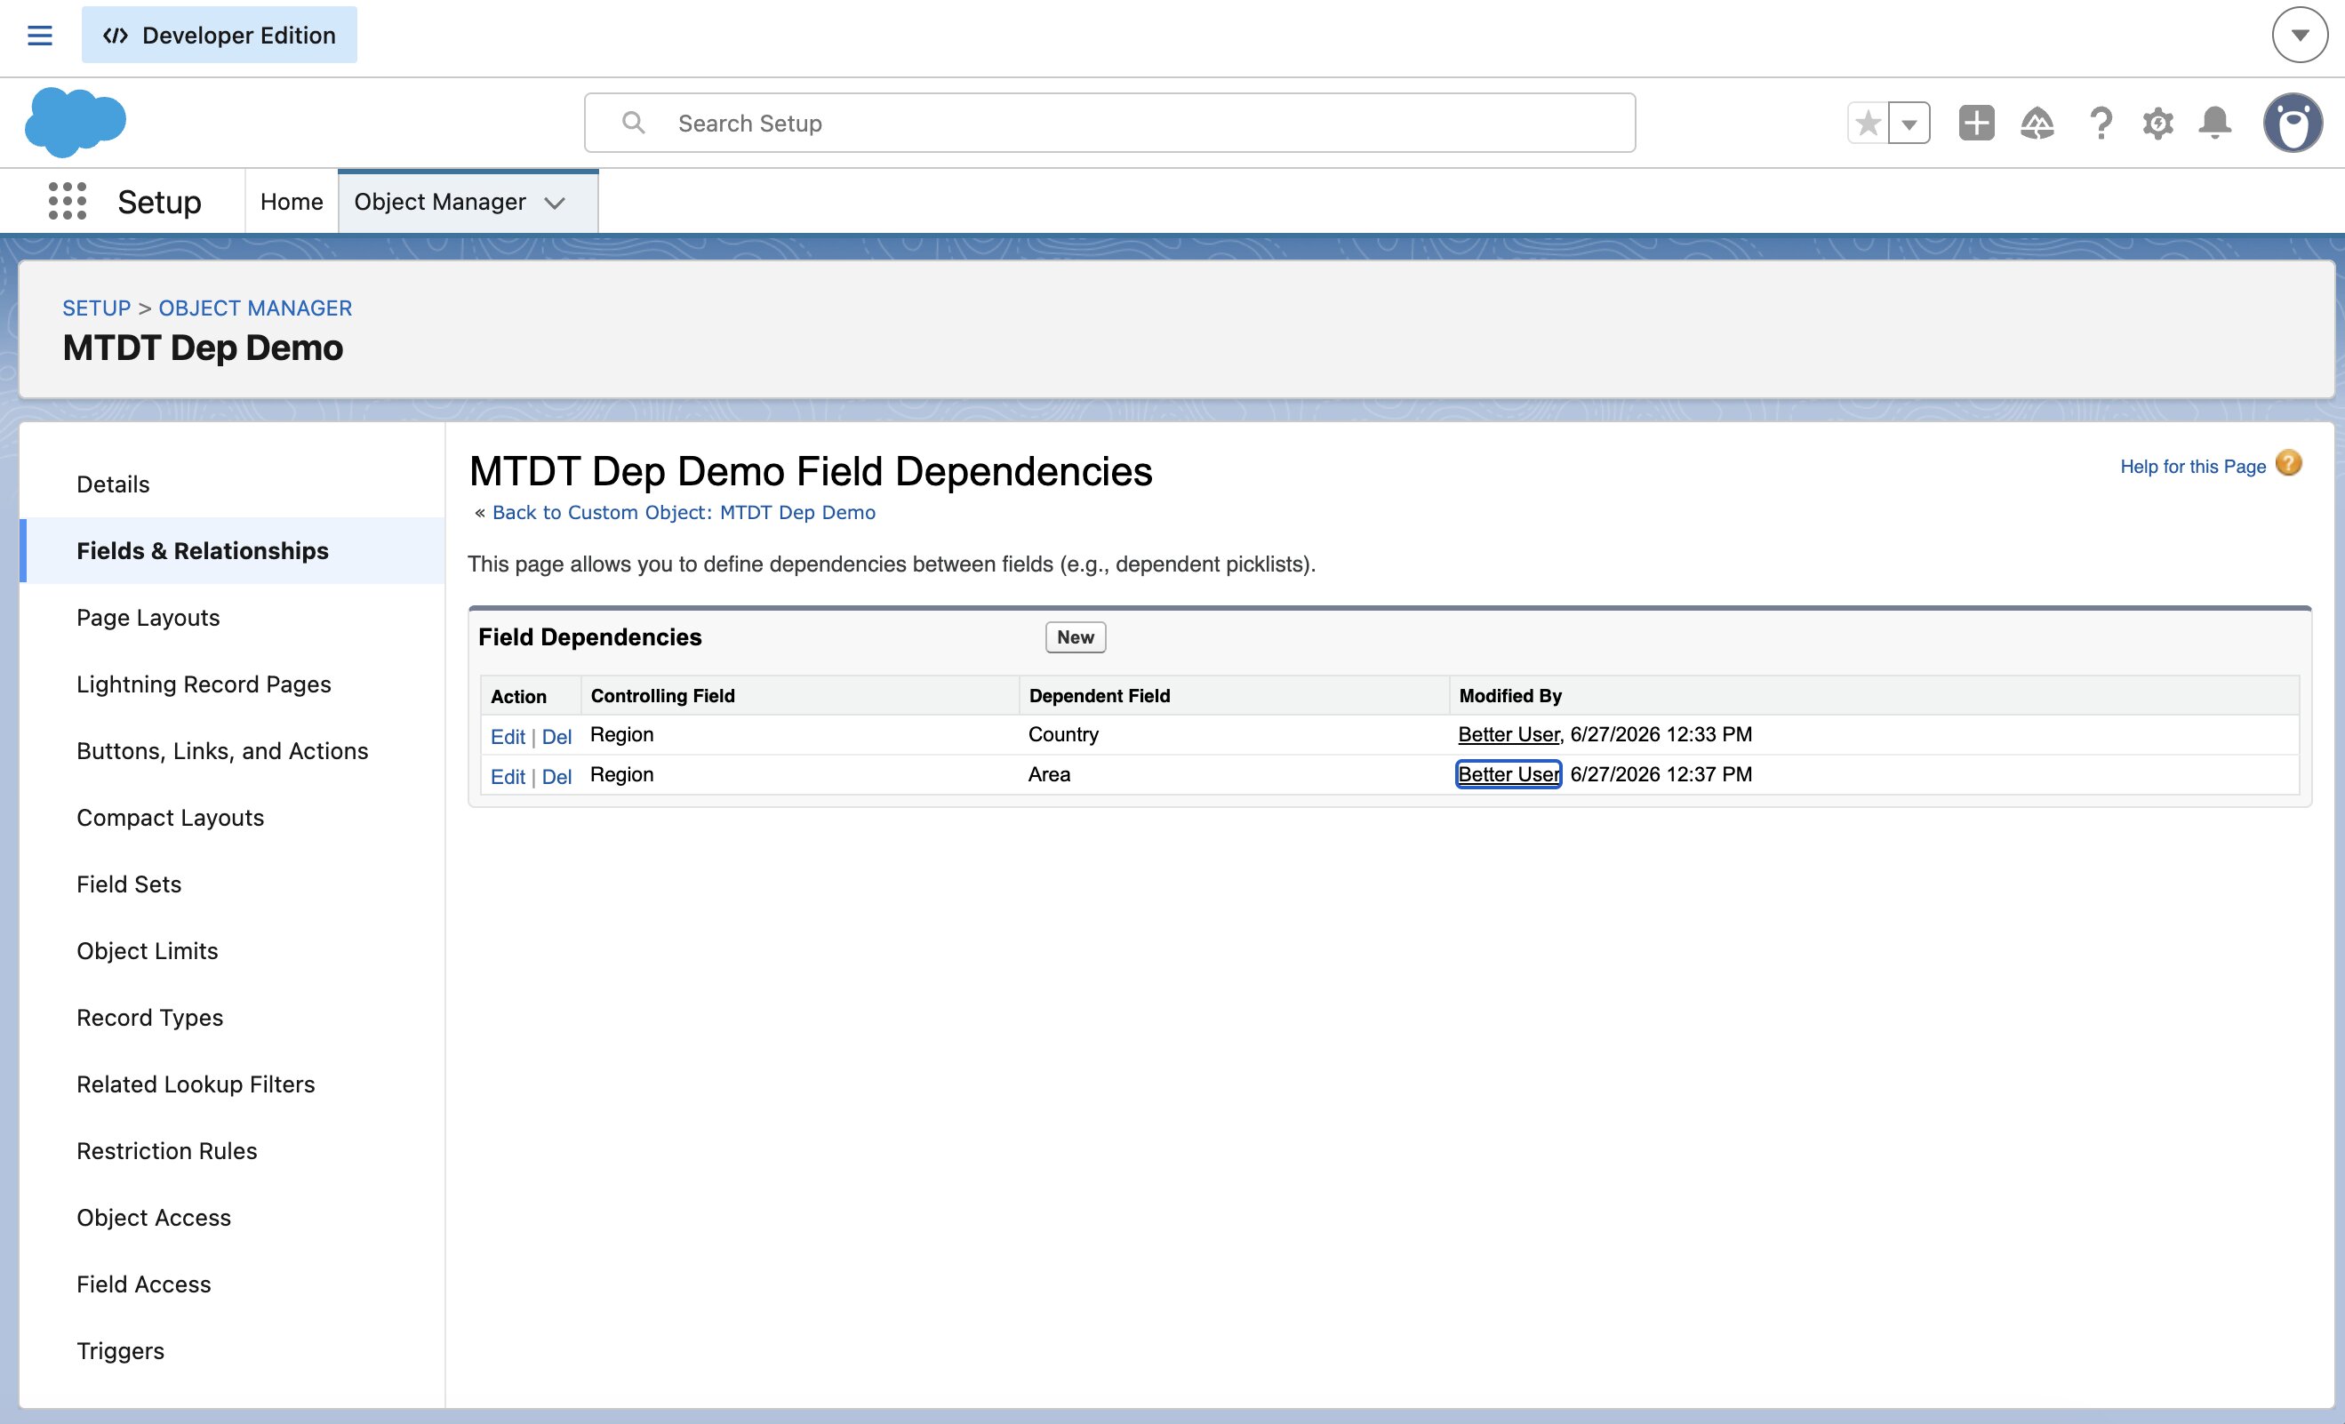
Task: Delete the Region–Area dependency
Action: pos(556,777)
